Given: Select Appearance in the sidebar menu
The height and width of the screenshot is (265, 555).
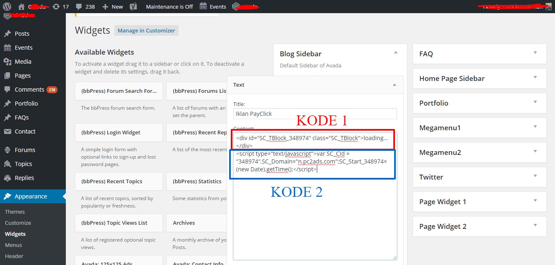Looking at the screenshot, I should point(33,196).
